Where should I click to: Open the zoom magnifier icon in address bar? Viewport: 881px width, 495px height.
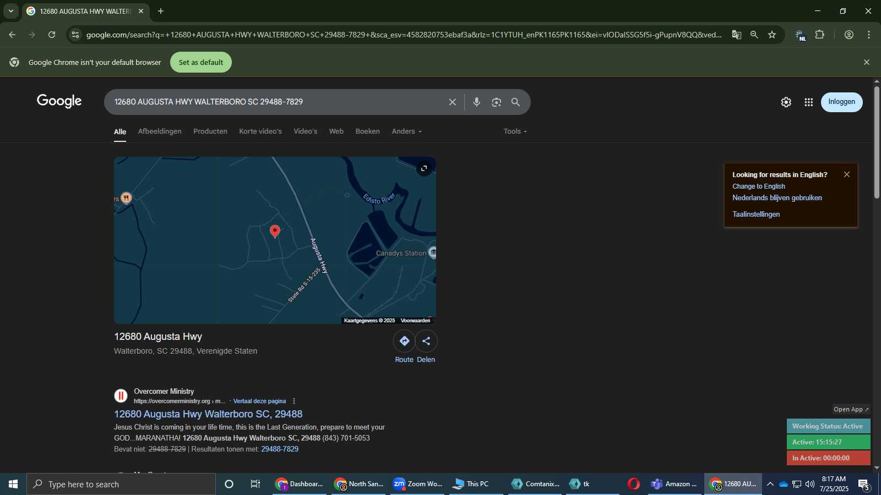[x=754, y=35]
